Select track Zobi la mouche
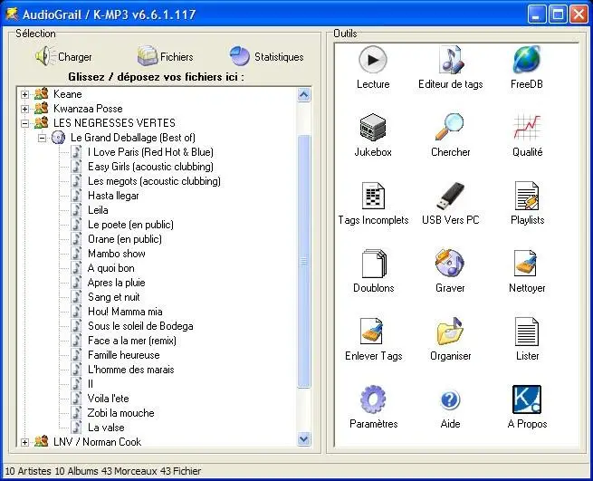This screenshot has width=593, height=481. tap(121, 413)
